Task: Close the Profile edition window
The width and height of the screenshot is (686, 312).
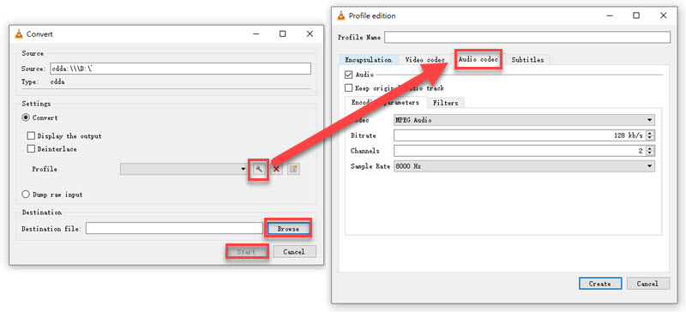Action: [x=663, y=15]
